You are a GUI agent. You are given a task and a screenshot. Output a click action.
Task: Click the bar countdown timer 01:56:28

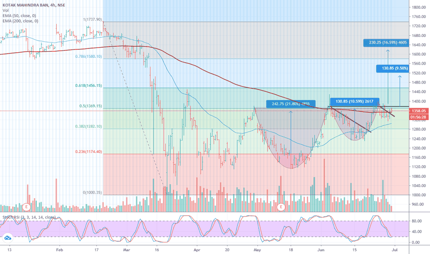(418, 117)
